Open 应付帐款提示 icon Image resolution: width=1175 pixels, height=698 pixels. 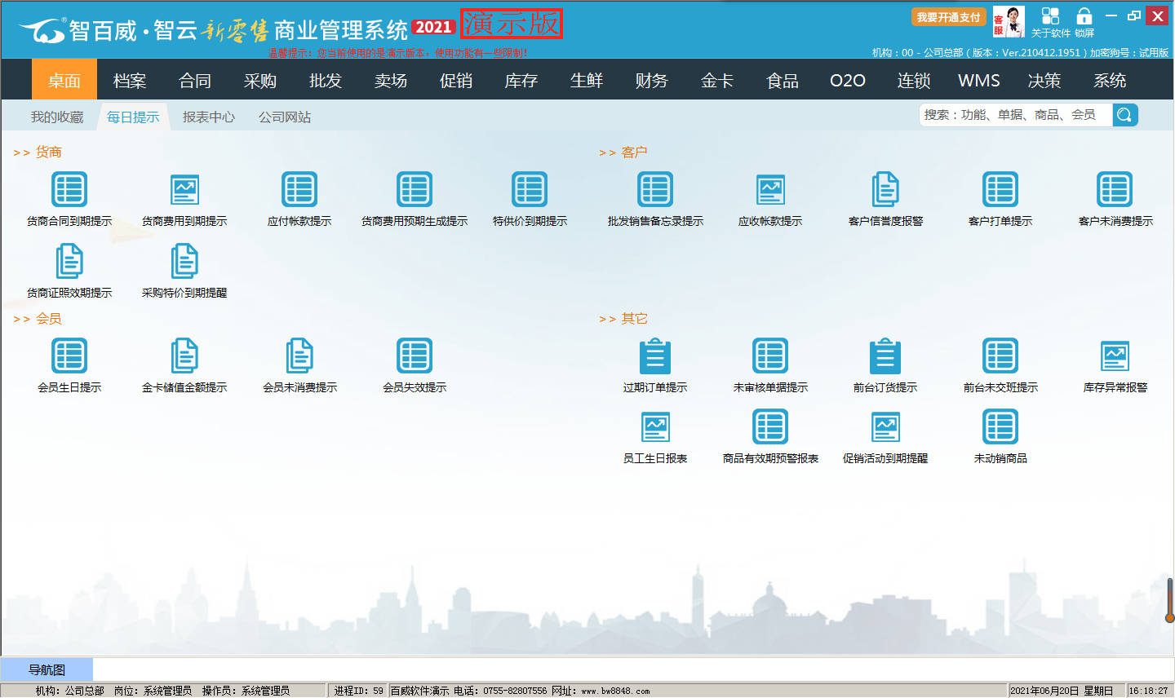tap(299, 190)
